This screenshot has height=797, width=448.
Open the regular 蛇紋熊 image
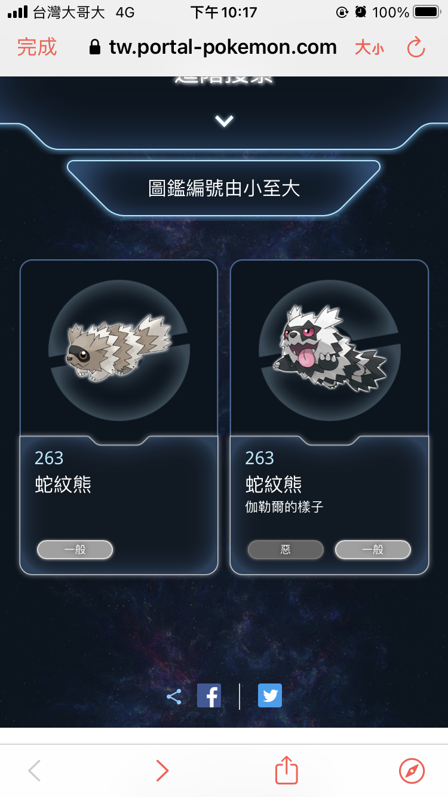[x=119, y=351]
